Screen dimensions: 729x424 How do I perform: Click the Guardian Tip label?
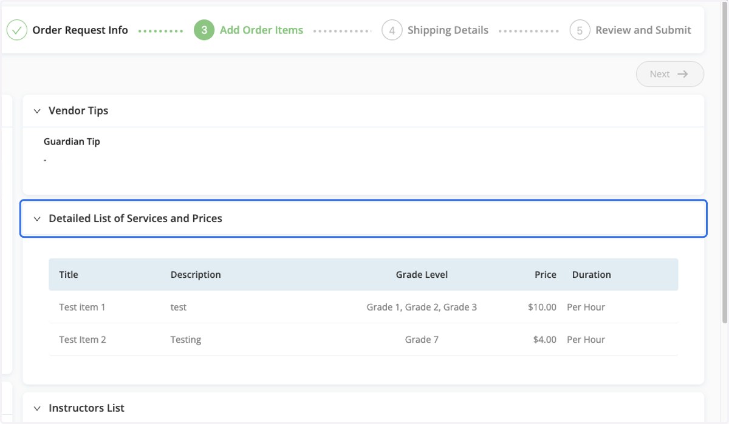72,141
